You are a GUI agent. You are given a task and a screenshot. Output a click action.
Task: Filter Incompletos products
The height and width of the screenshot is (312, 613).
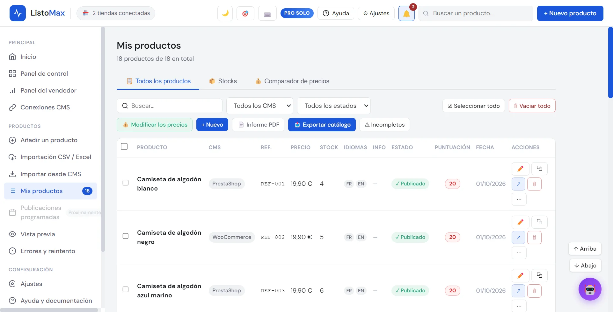click(x=384, y=125)
